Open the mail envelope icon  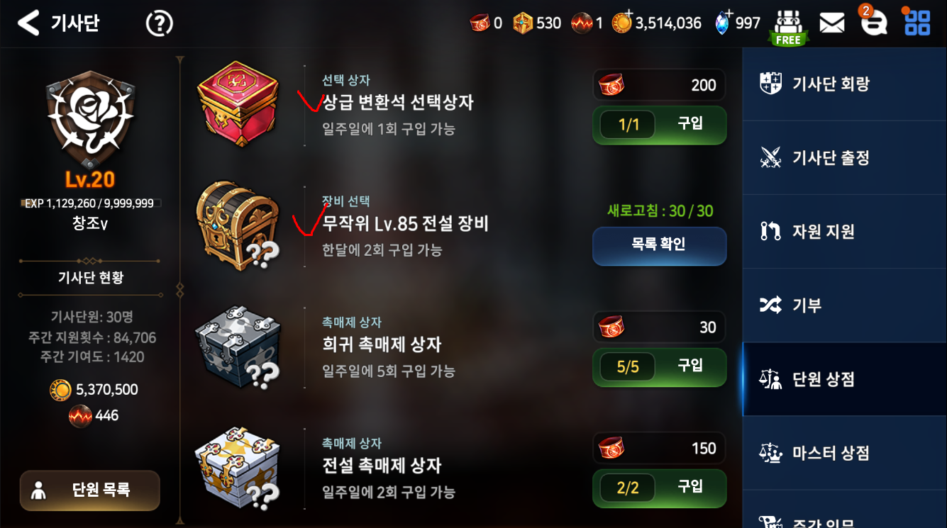point(831,23)
